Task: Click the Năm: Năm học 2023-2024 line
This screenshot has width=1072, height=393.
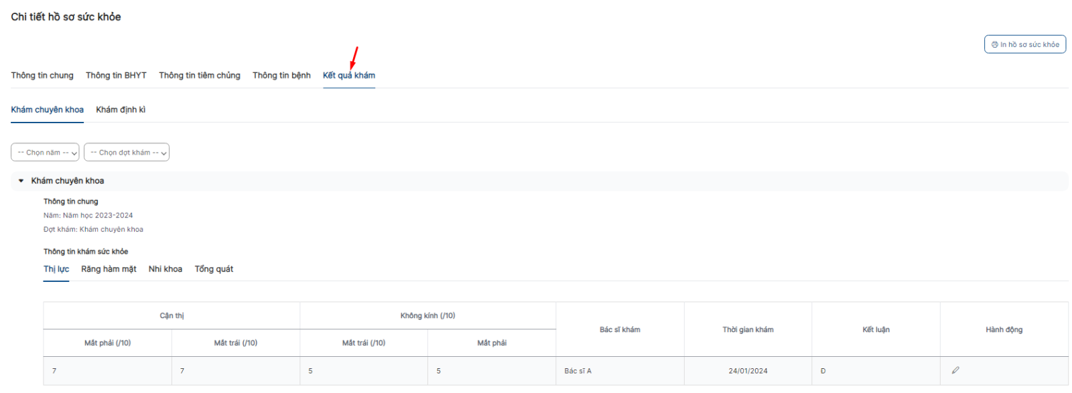Action: click(88, 216)
